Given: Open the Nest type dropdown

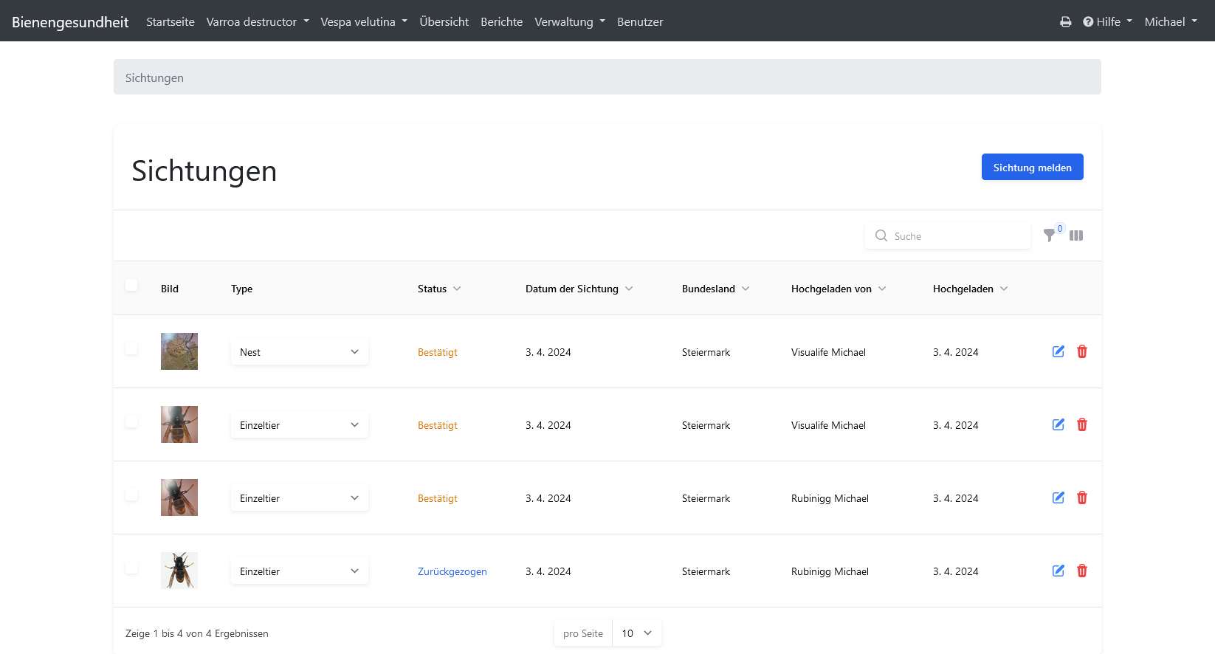Looking at the screenshot, I should pos(299,352).
